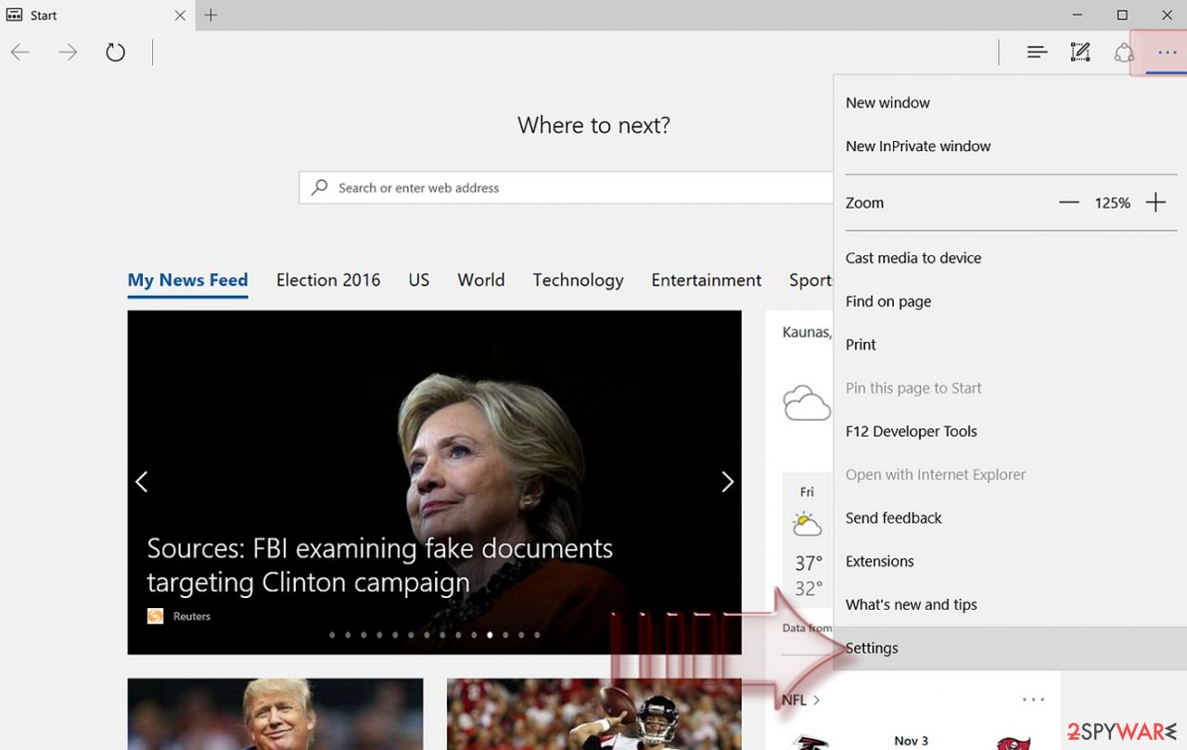Open the Hub panel icon
The width and height of the screenshot is (1187, 750).
coord(1037,53)
